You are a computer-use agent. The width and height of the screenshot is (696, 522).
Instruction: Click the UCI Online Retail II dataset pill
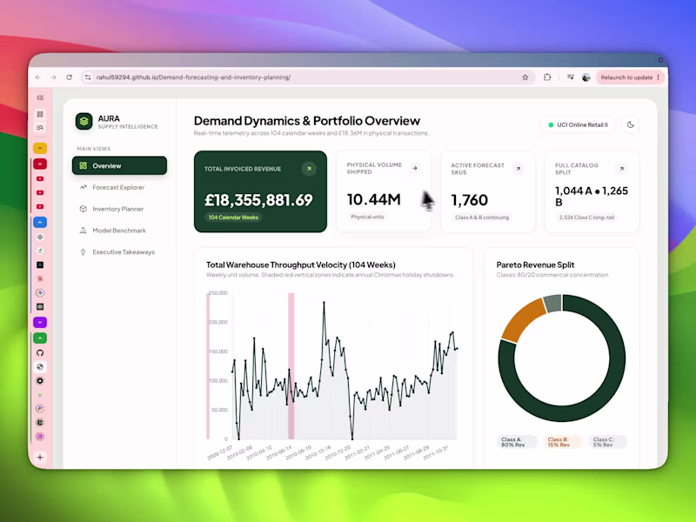coord(578,124)
